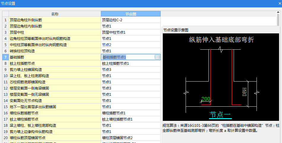The width and height of the screenshot is (282, 143).
Task: Click the blue 节点2 cell value
Action: 106,45
